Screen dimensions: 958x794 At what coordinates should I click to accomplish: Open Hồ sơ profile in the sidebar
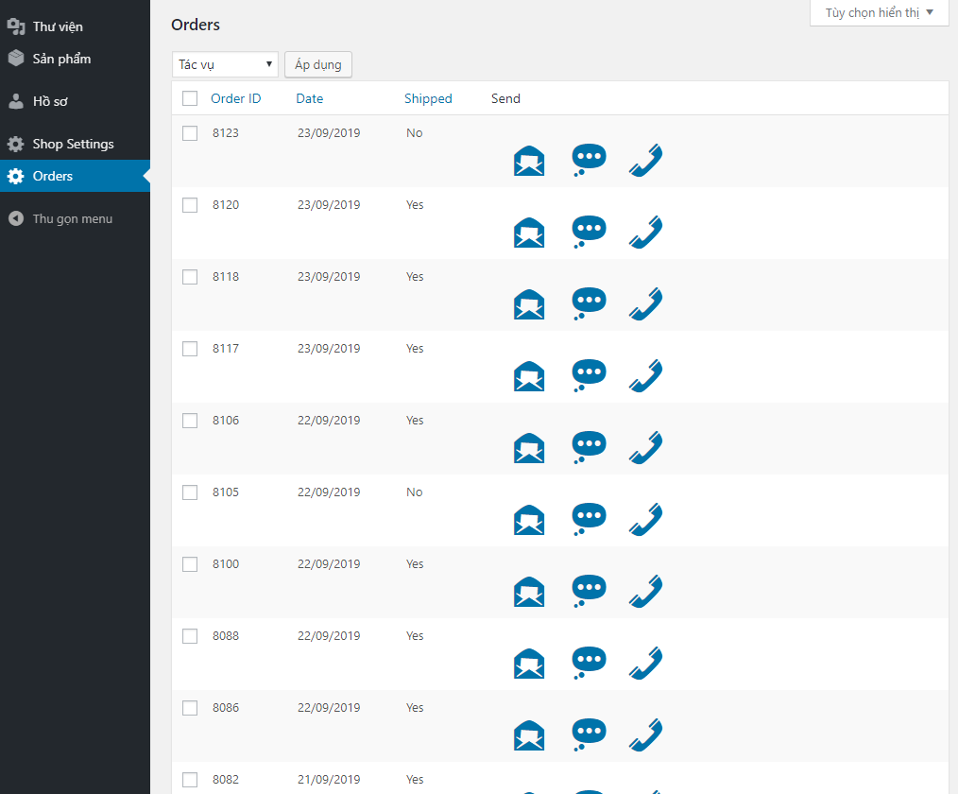[49, 101]
